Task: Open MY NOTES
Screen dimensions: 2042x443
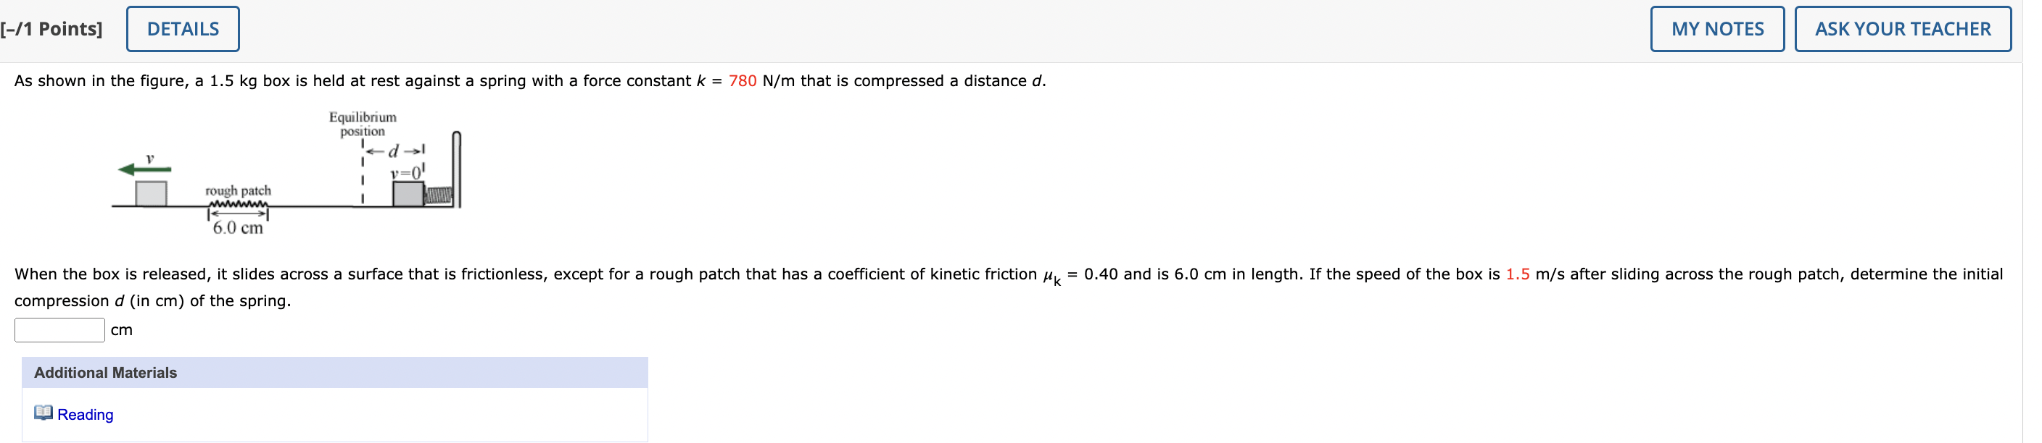Action: tap(1716, 28)
